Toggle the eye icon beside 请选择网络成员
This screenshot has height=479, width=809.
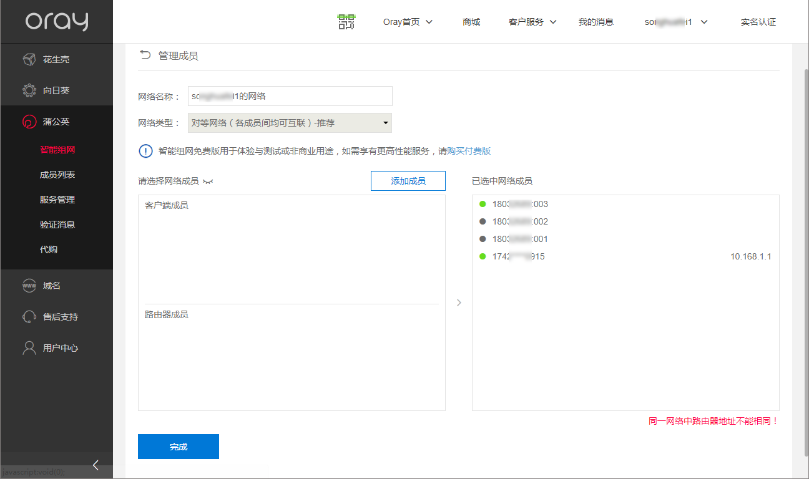click(208, 181)
